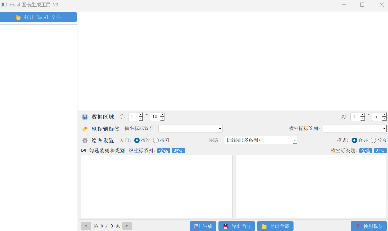The width and height of the screenshot is (388, 231).
Task: Click 取消 for 横坐标类别
Action: [x=380, y=151]
